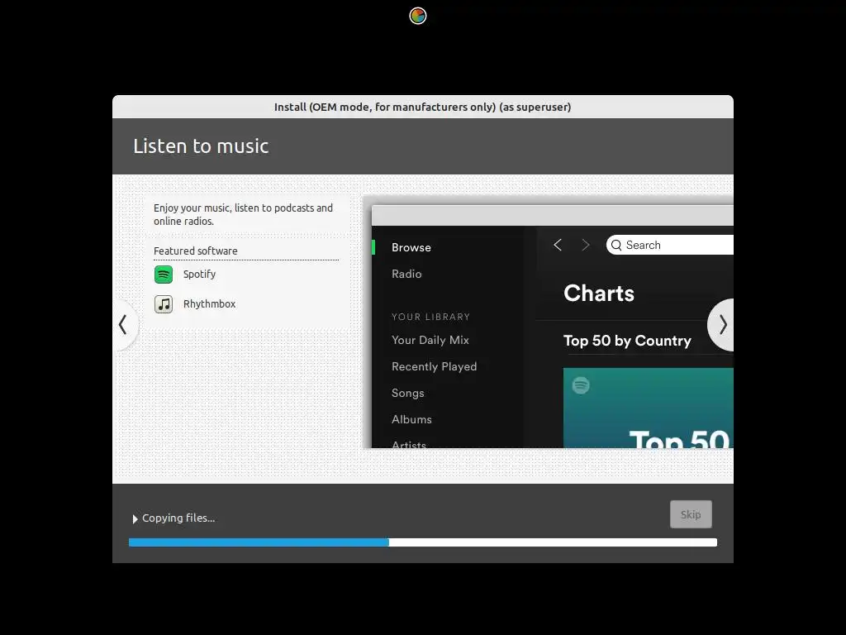Click the Skip button

[x=691, y=514]
